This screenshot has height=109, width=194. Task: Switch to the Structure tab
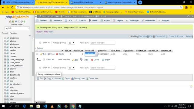click(56, 21)
